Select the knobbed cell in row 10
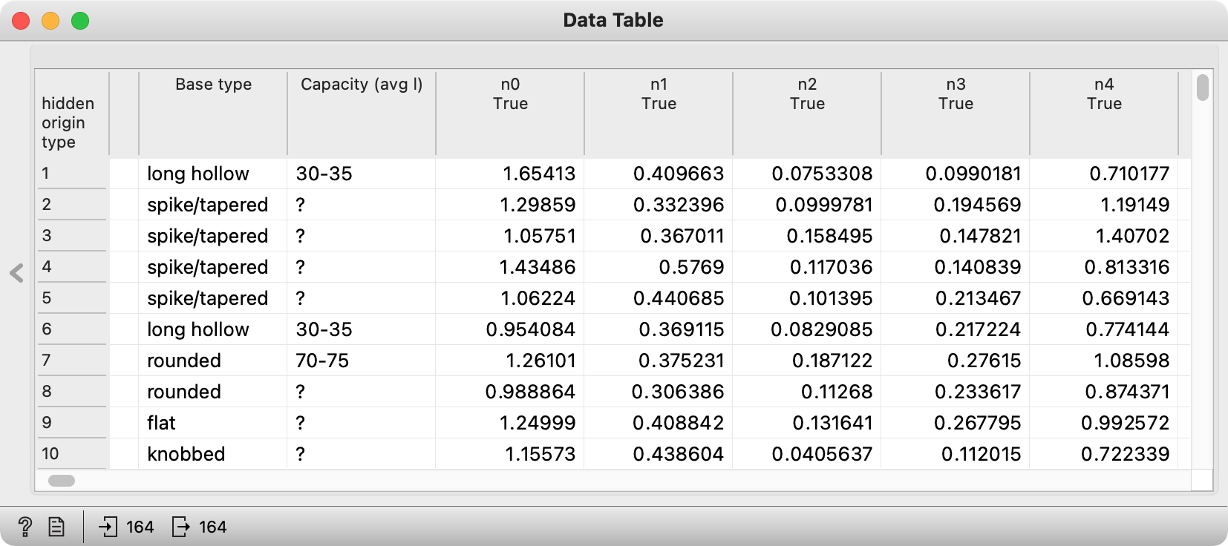The height and width of the screenshot is (546, 1228). tap(212, 454)
